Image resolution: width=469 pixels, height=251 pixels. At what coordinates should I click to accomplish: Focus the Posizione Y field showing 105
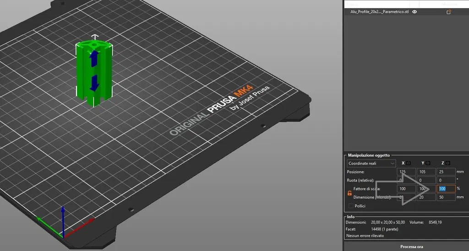click(426, 172)
